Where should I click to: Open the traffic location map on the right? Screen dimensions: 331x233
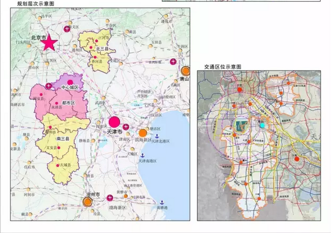coord(259,145)
